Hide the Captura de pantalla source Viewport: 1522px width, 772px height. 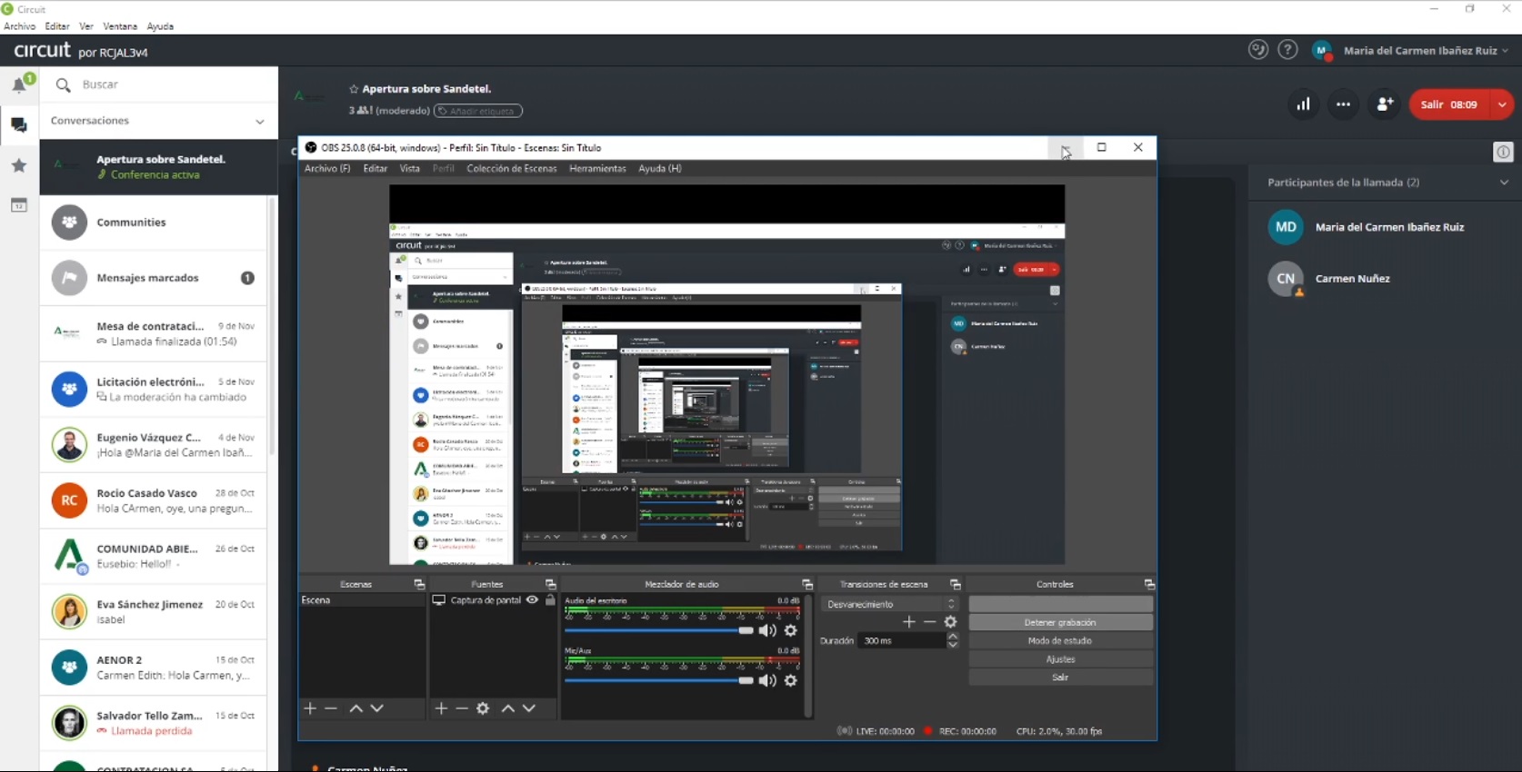[x=533, y=600]
